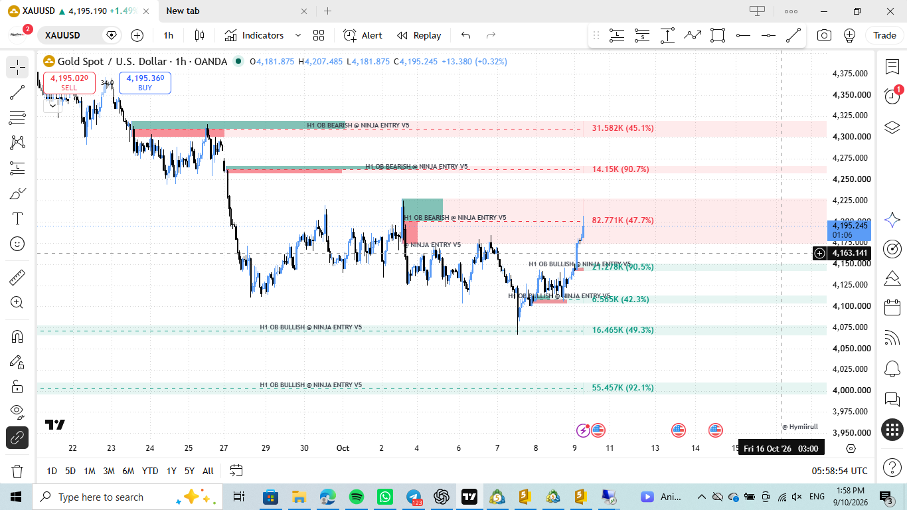This screenshot has width=907, height=510.
Task: Open the watchlist panel icon
Action: click(892, 66)
